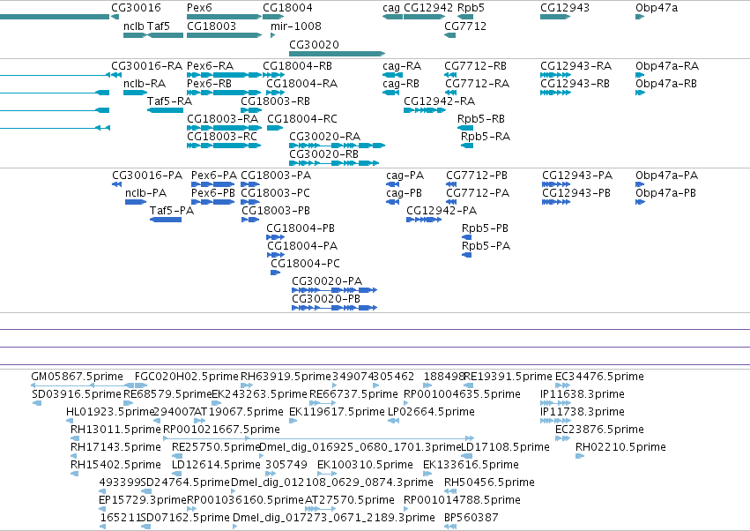The height and width of the screenshot is (531, 750).
Task: Click transcript "CG18003-RC" label
Action: tap(222, 137)
